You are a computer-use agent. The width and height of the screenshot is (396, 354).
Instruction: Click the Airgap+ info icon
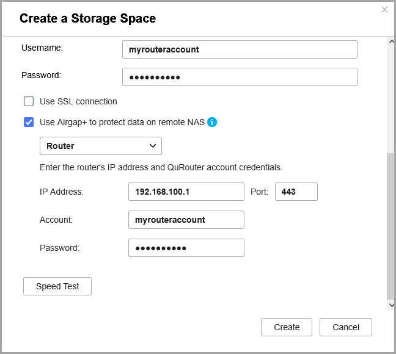[212, 122]
